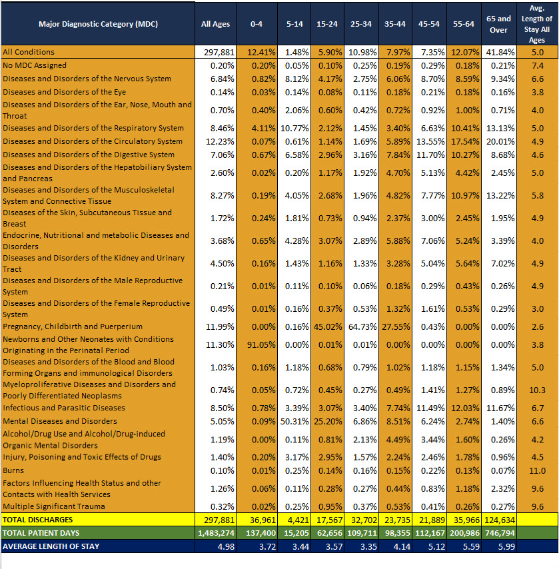Click the Infectious and Parasitic Diseases label

[64, 408]
